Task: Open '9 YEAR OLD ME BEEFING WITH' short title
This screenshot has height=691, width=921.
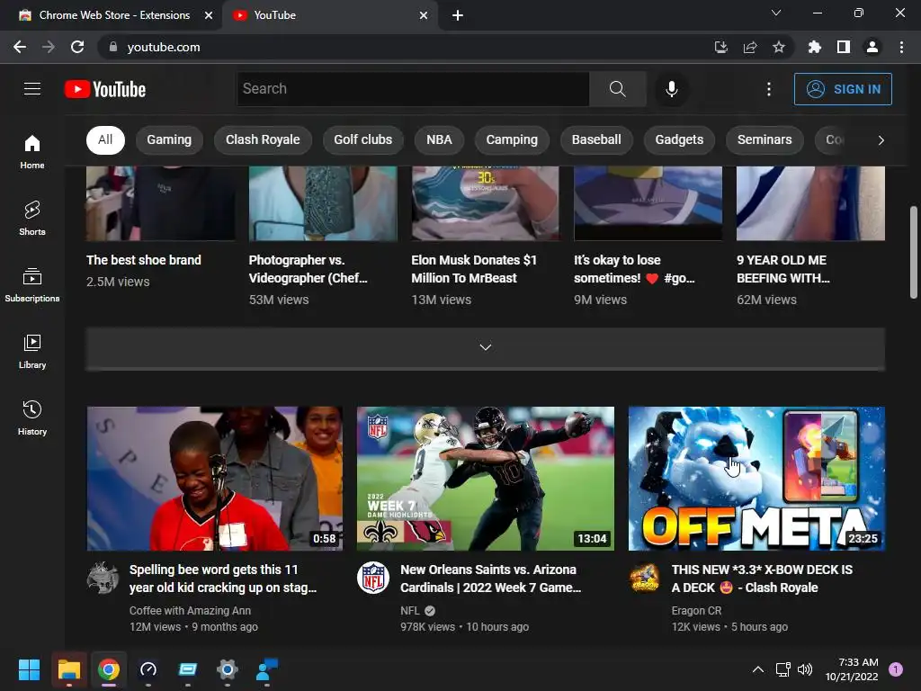Action: click(x=783, y=269)
